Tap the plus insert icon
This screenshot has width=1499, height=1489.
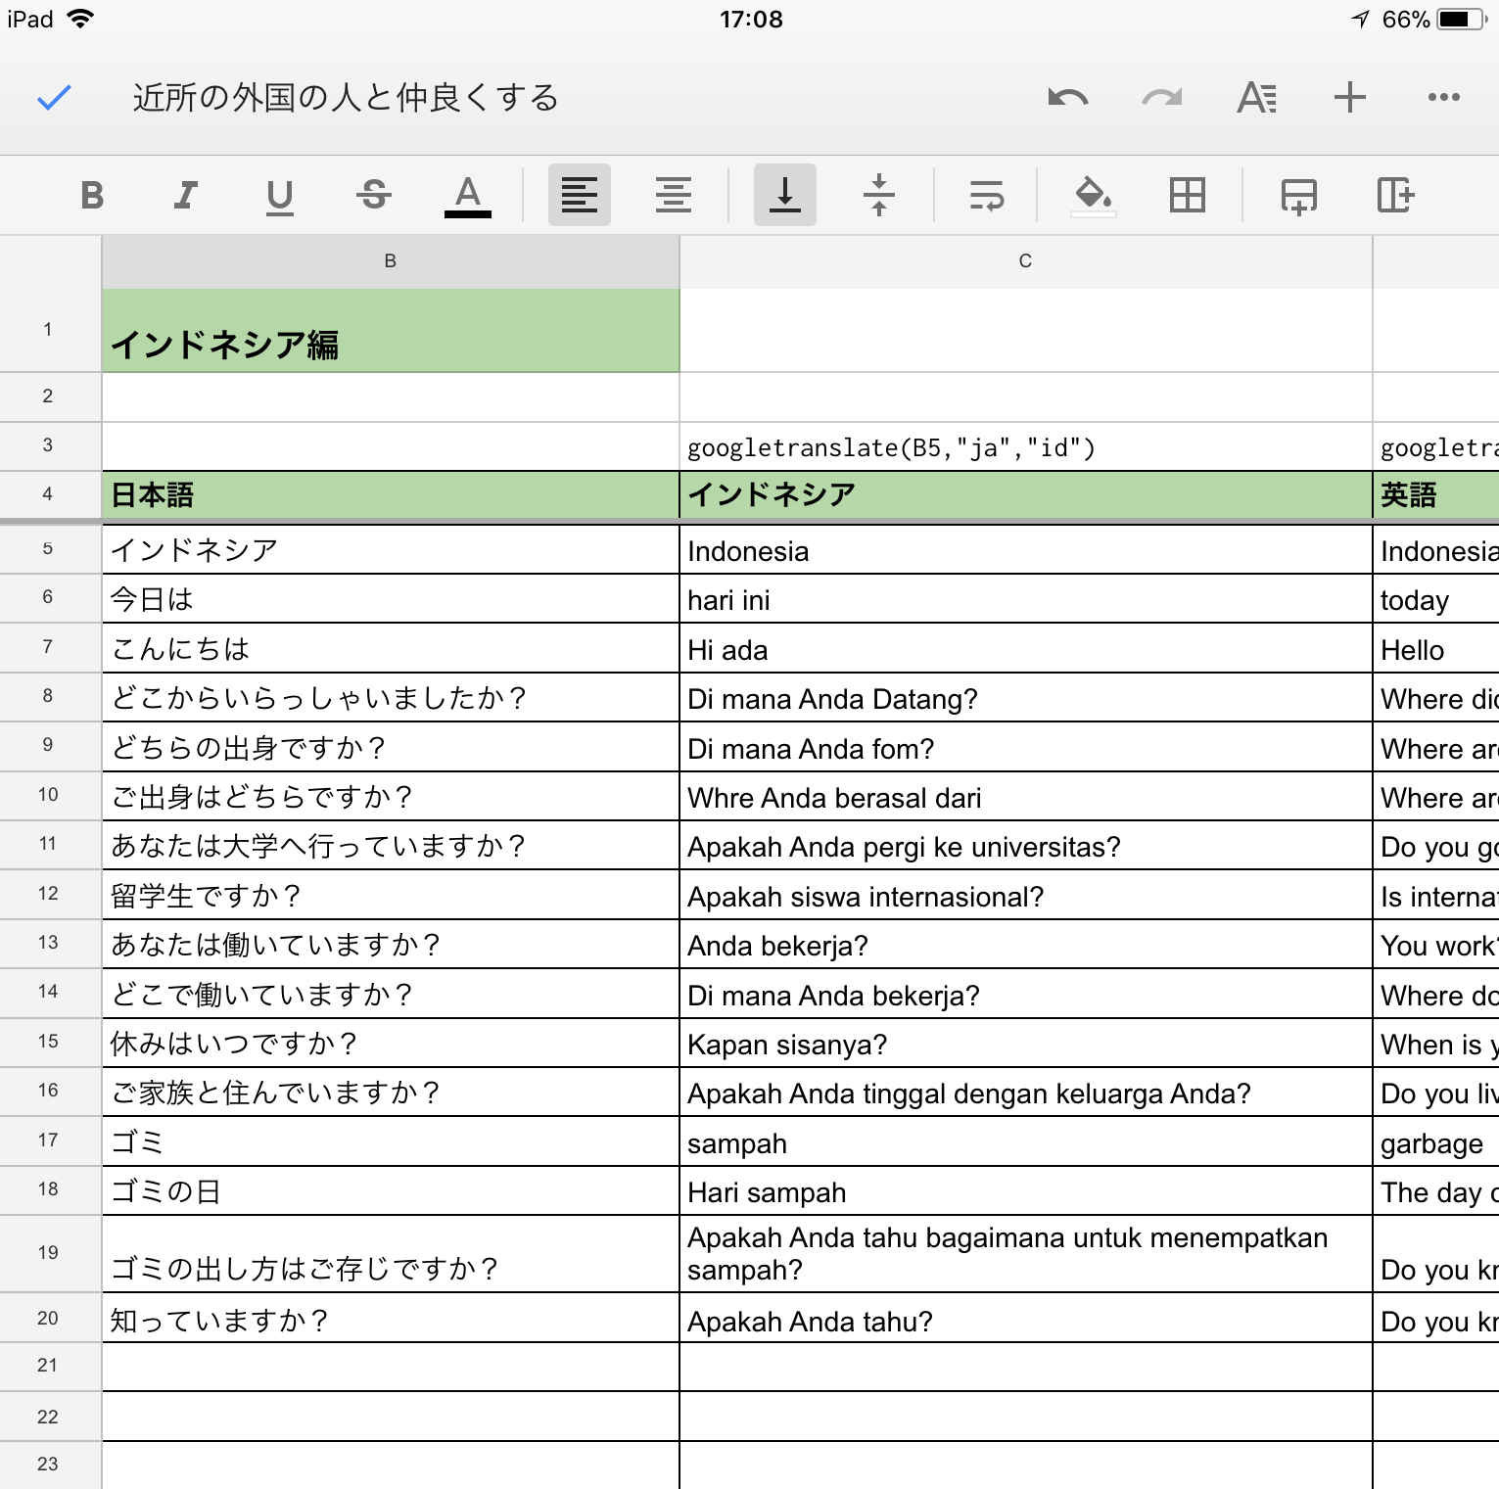[1350, 97]
